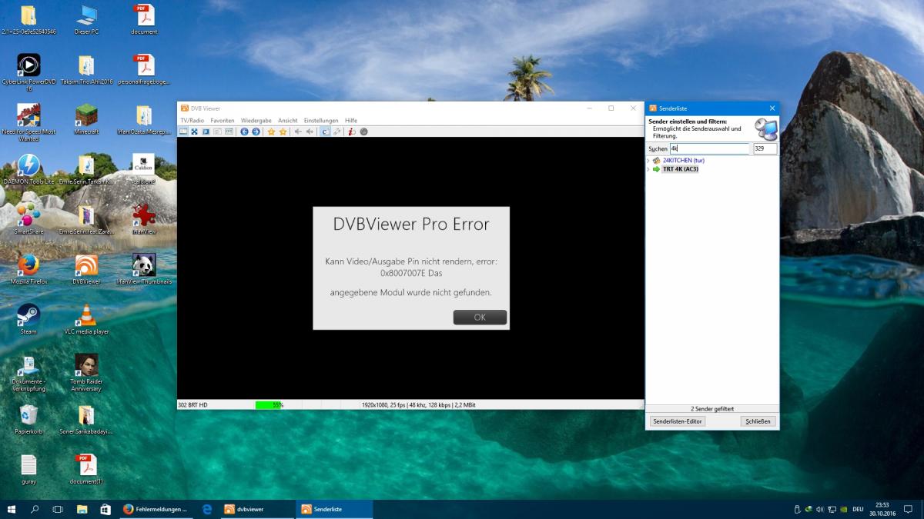Open Microsoft Edge from the taskbar

click(206, 509)
